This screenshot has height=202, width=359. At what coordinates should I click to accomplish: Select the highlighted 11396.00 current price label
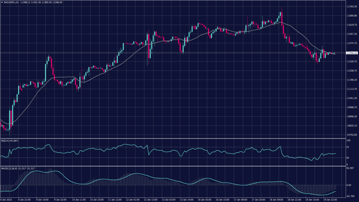[351, 53]
